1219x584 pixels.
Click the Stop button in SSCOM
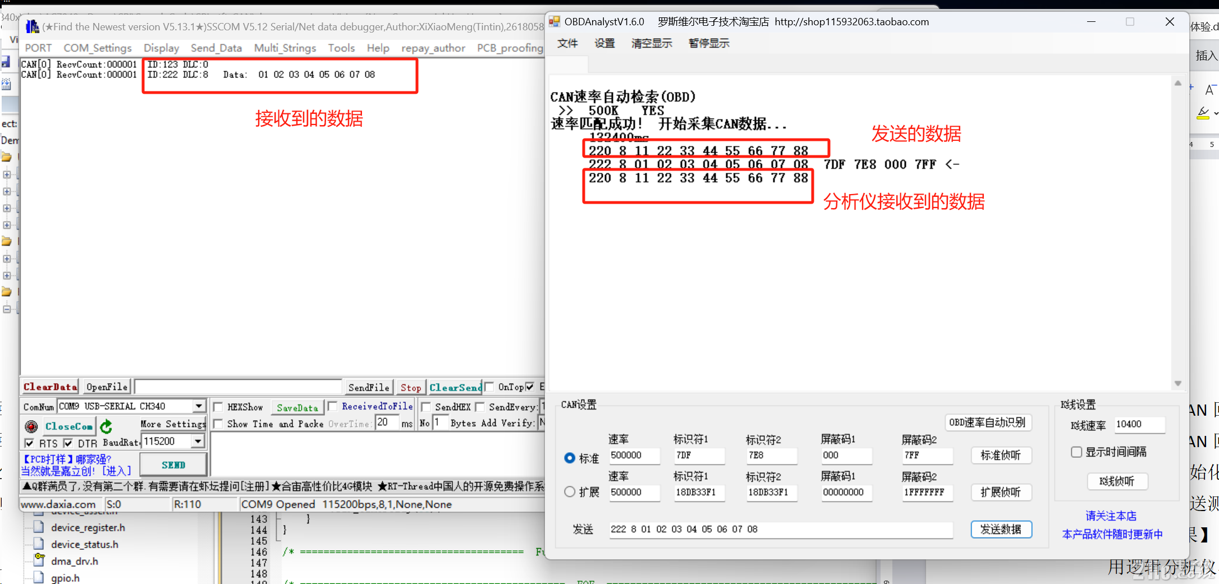click(410, 387)
